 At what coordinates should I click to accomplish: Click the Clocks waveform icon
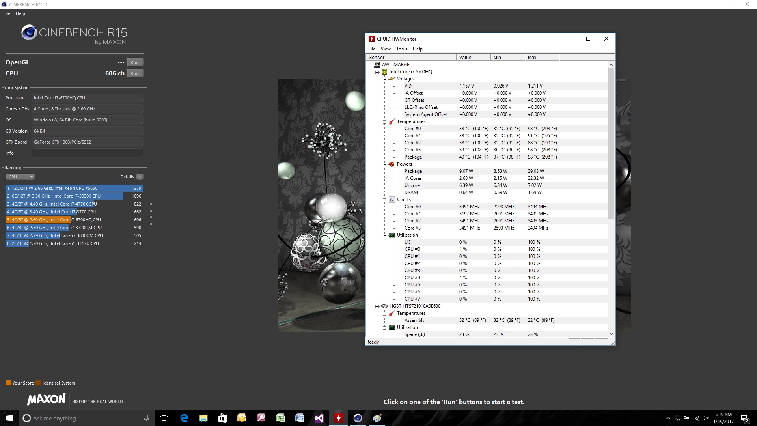click(392, 200)
